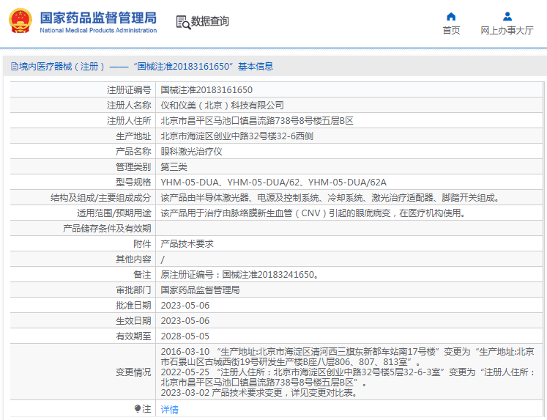Click the bulb icon beside 注
The width and height of the screenshot is (547, 420).
point(138,409)
